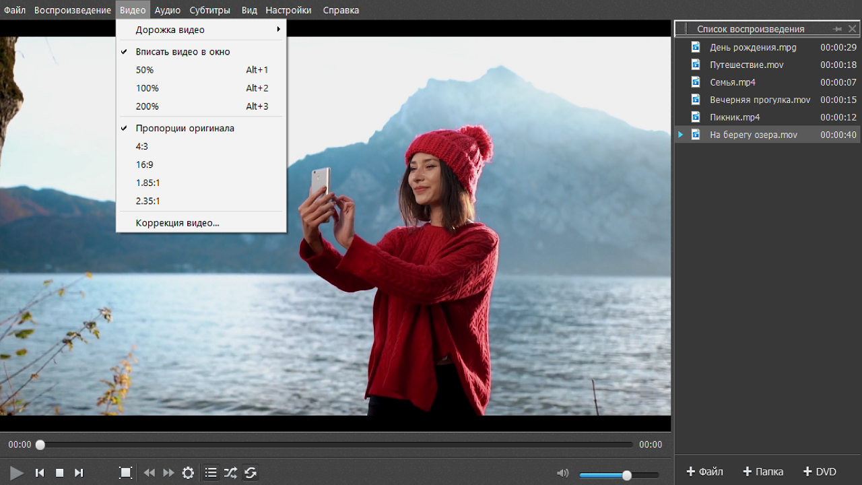Click file icon of Семья.mp4
This screenshot has width=862, height=485.
696,82
